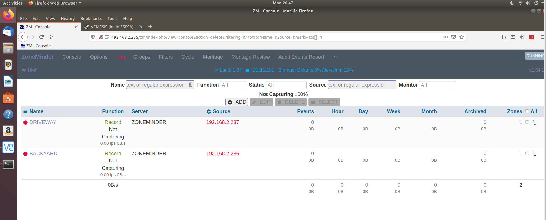Screen dimensions: 546x220
Task: Click the RUNNING state button
Action: click(x=535, y=56)
